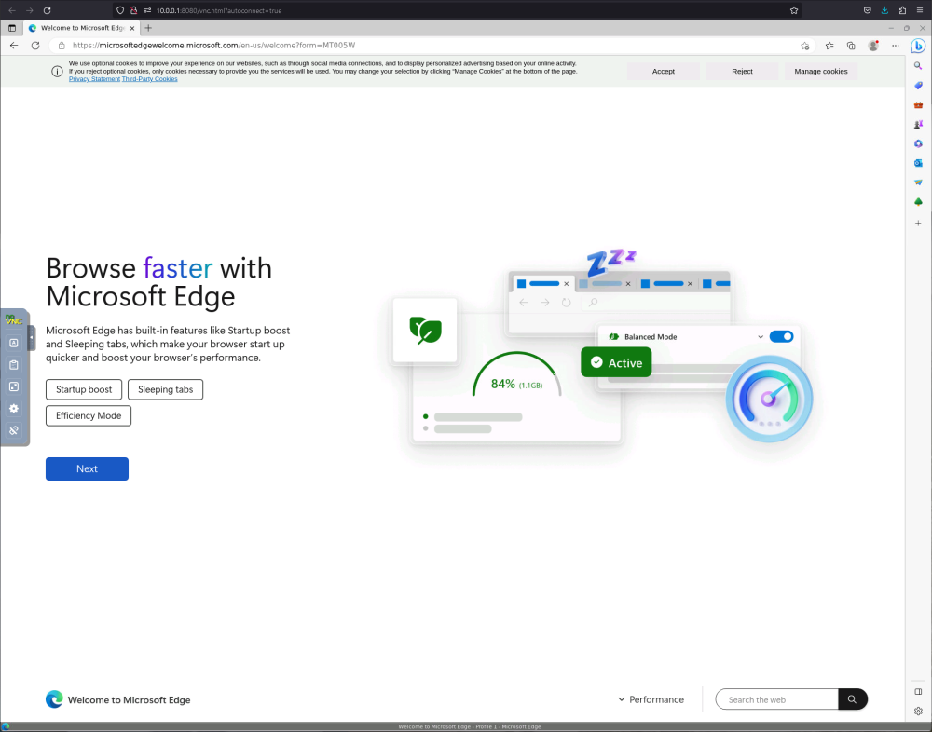Toggle noVNC fullscreen icon
This screenshot has height=732, width=932.
tap(14, 386)
